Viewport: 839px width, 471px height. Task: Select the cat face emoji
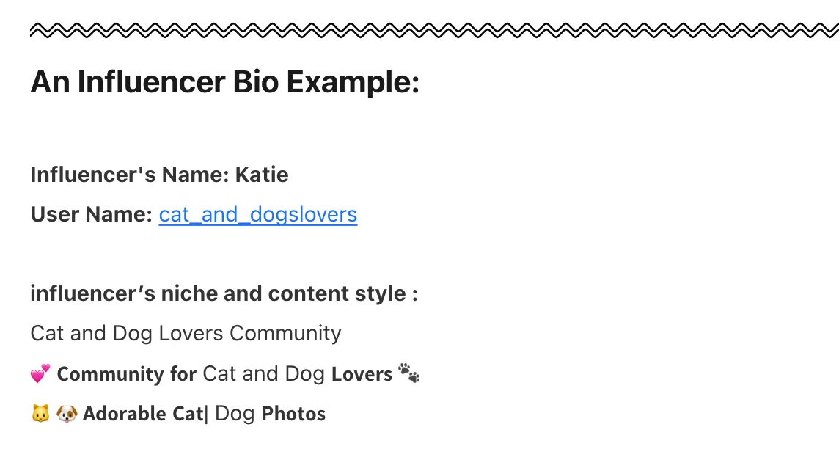[x=40, y=414]
